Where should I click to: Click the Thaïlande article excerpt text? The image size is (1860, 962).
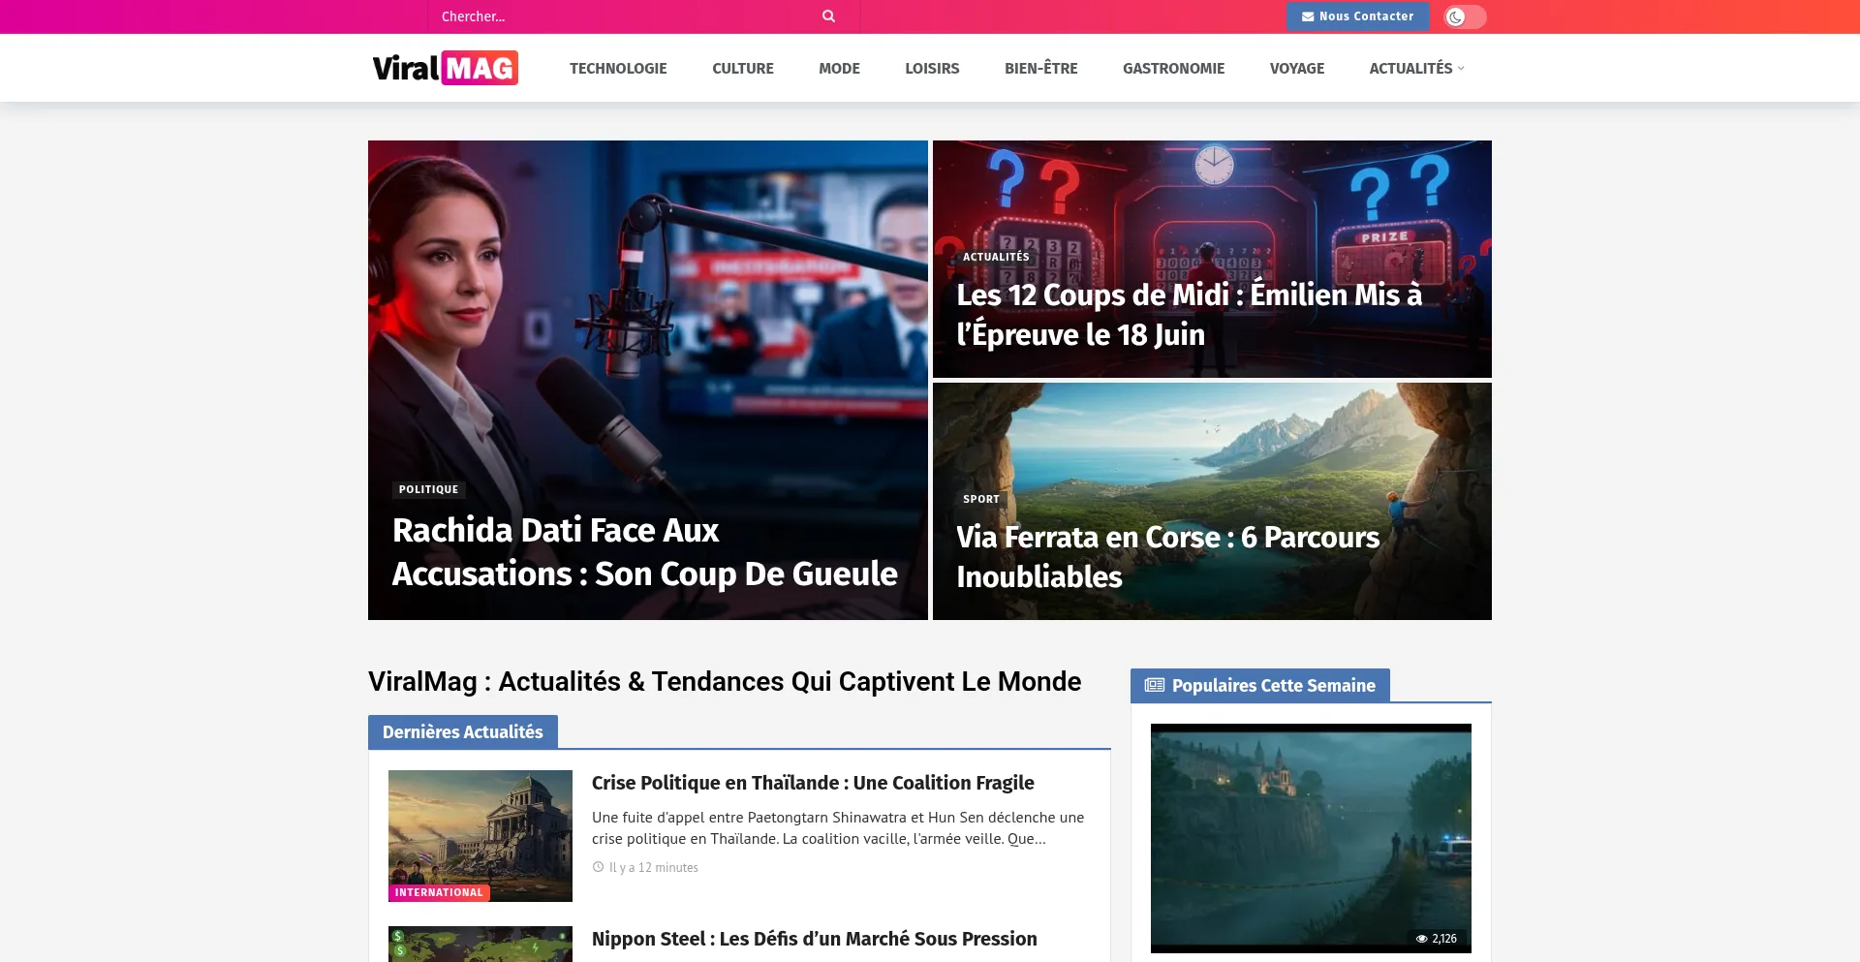point(838,828)
